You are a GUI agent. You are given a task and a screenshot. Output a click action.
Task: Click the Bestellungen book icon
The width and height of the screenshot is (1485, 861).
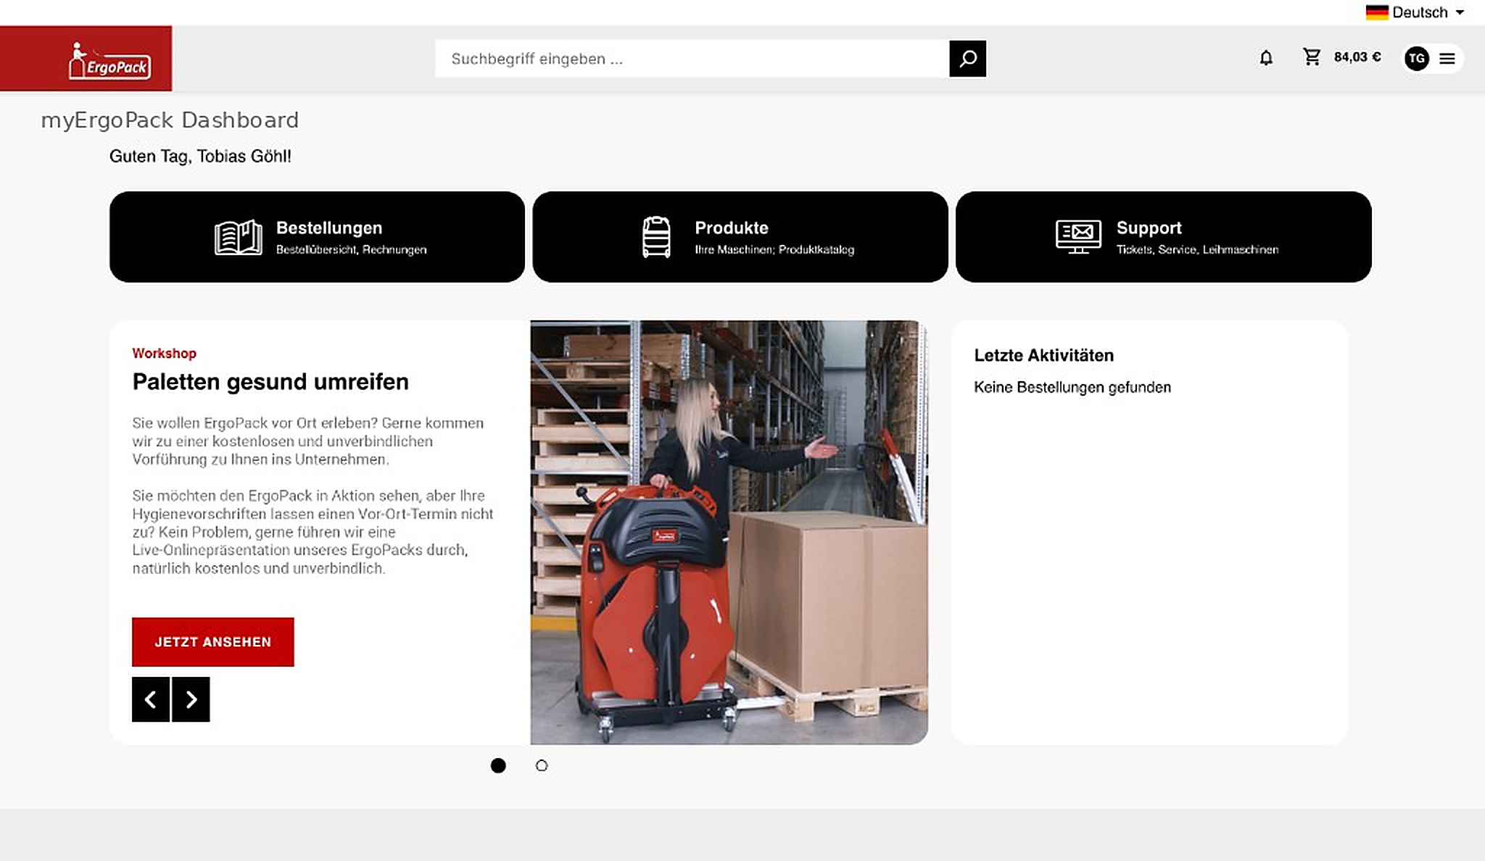(239, 237)
